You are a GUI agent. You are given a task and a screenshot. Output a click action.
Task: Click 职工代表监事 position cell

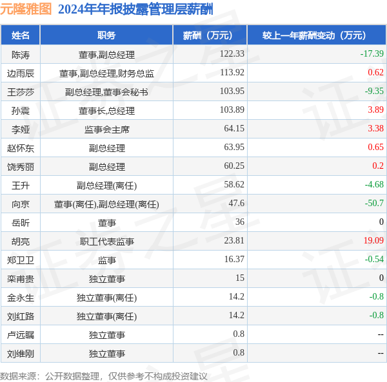(106, 242)
